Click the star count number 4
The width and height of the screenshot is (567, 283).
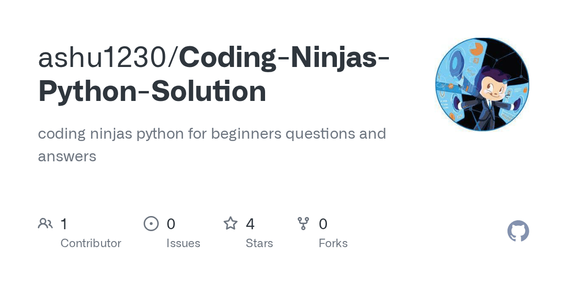(x=250, y=224)
